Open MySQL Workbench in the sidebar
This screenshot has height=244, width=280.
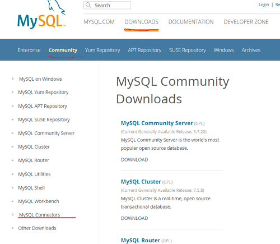click(x=39, y=201)
